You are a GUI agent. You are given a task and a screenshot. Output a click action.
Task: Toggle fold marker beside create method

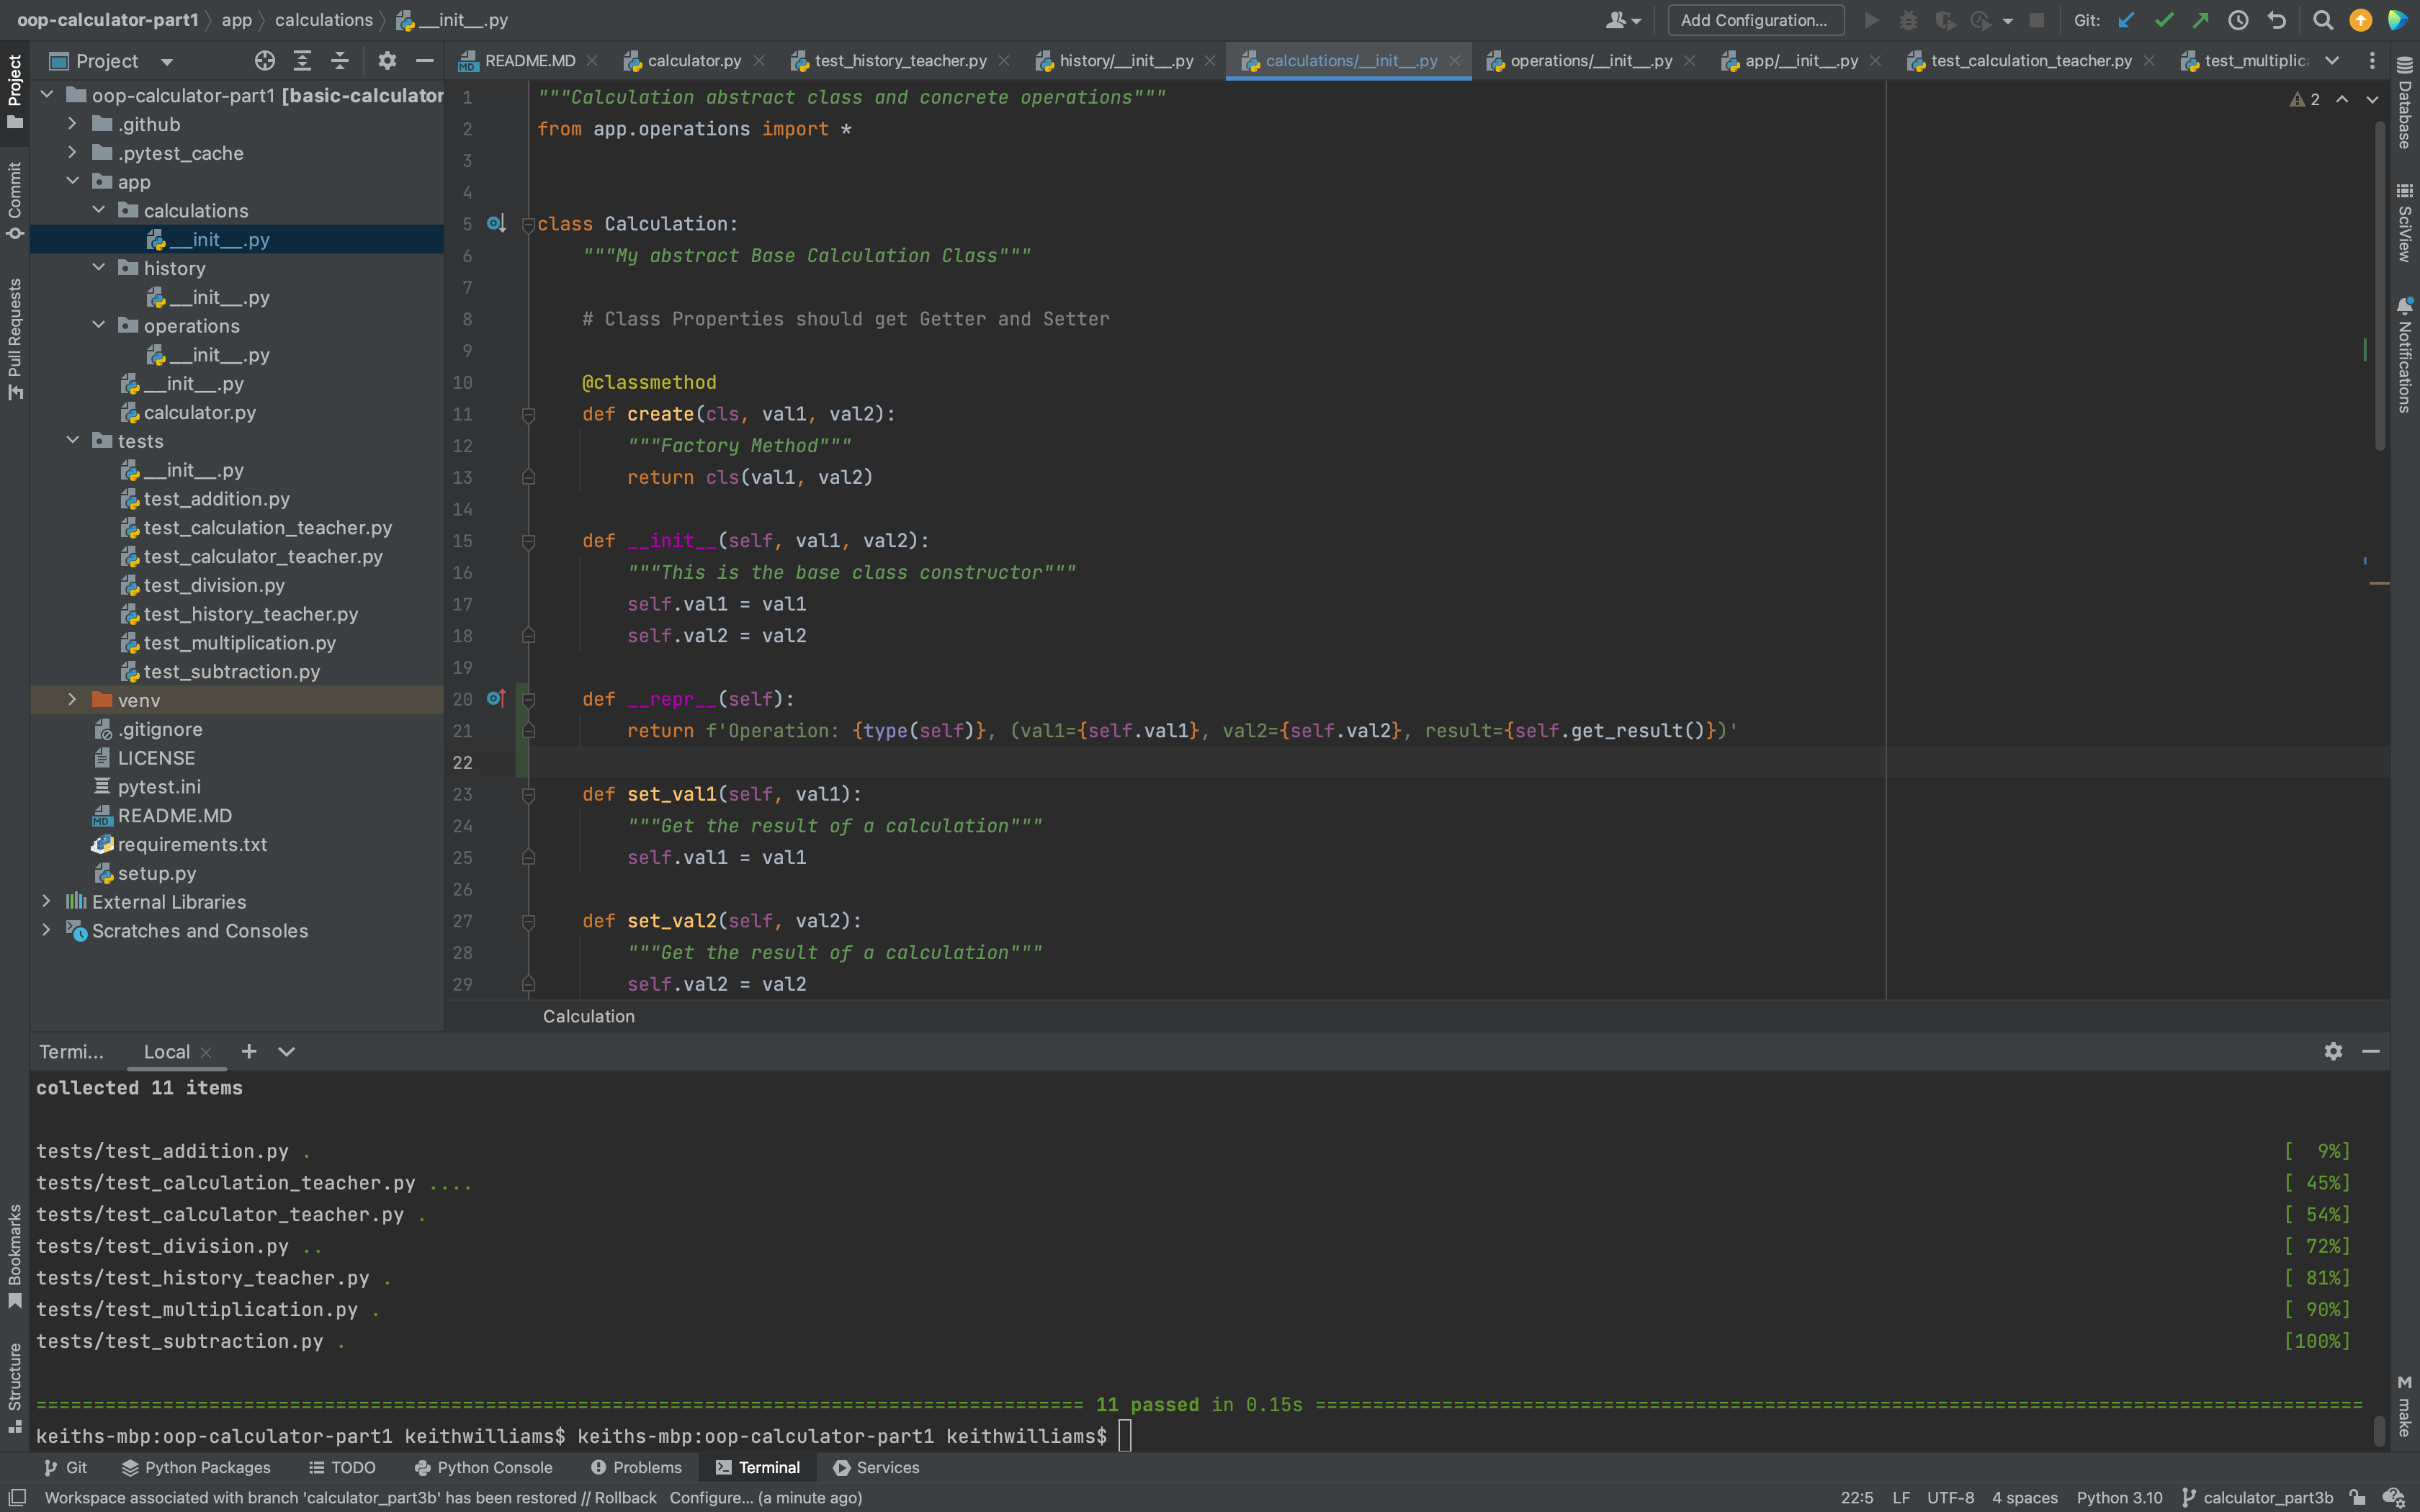point(529,415)
